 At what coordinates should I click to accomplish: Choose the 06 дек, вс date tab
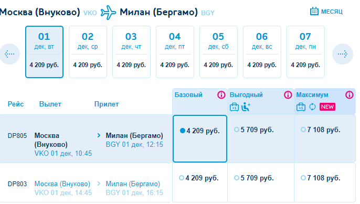pos(262,52)
